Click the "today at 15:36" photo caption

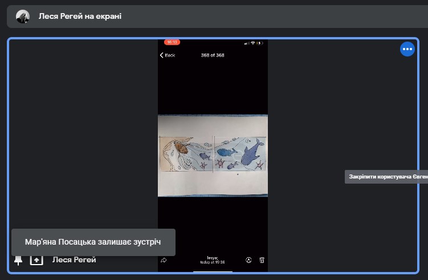[x=213, y=262]
